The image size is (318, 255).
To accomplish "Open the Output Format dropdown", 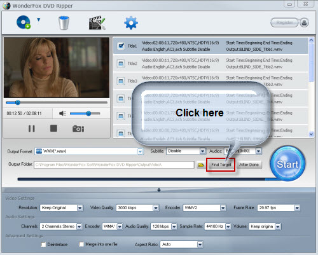I will point(140,151).
